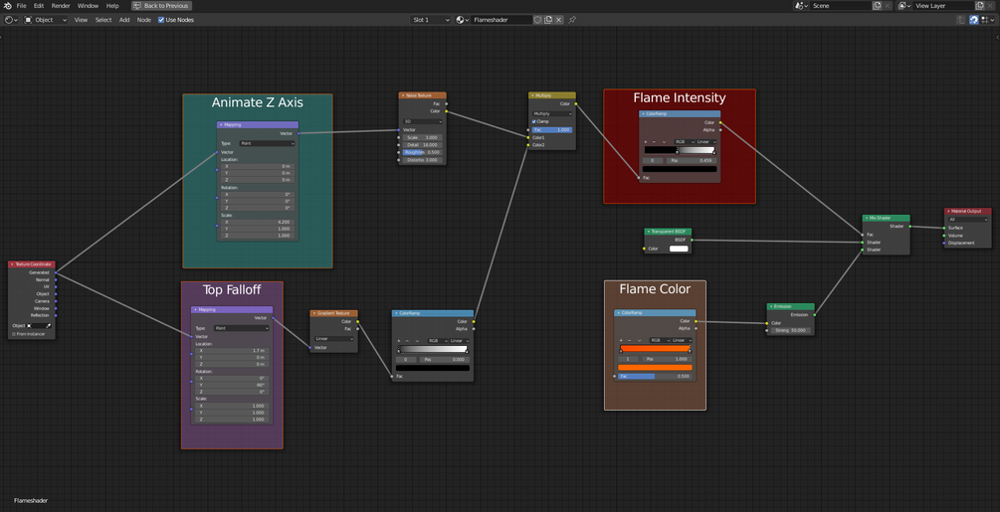
Task: Open the Scene browse icon dropdown
Action: [x=802, y=6]
